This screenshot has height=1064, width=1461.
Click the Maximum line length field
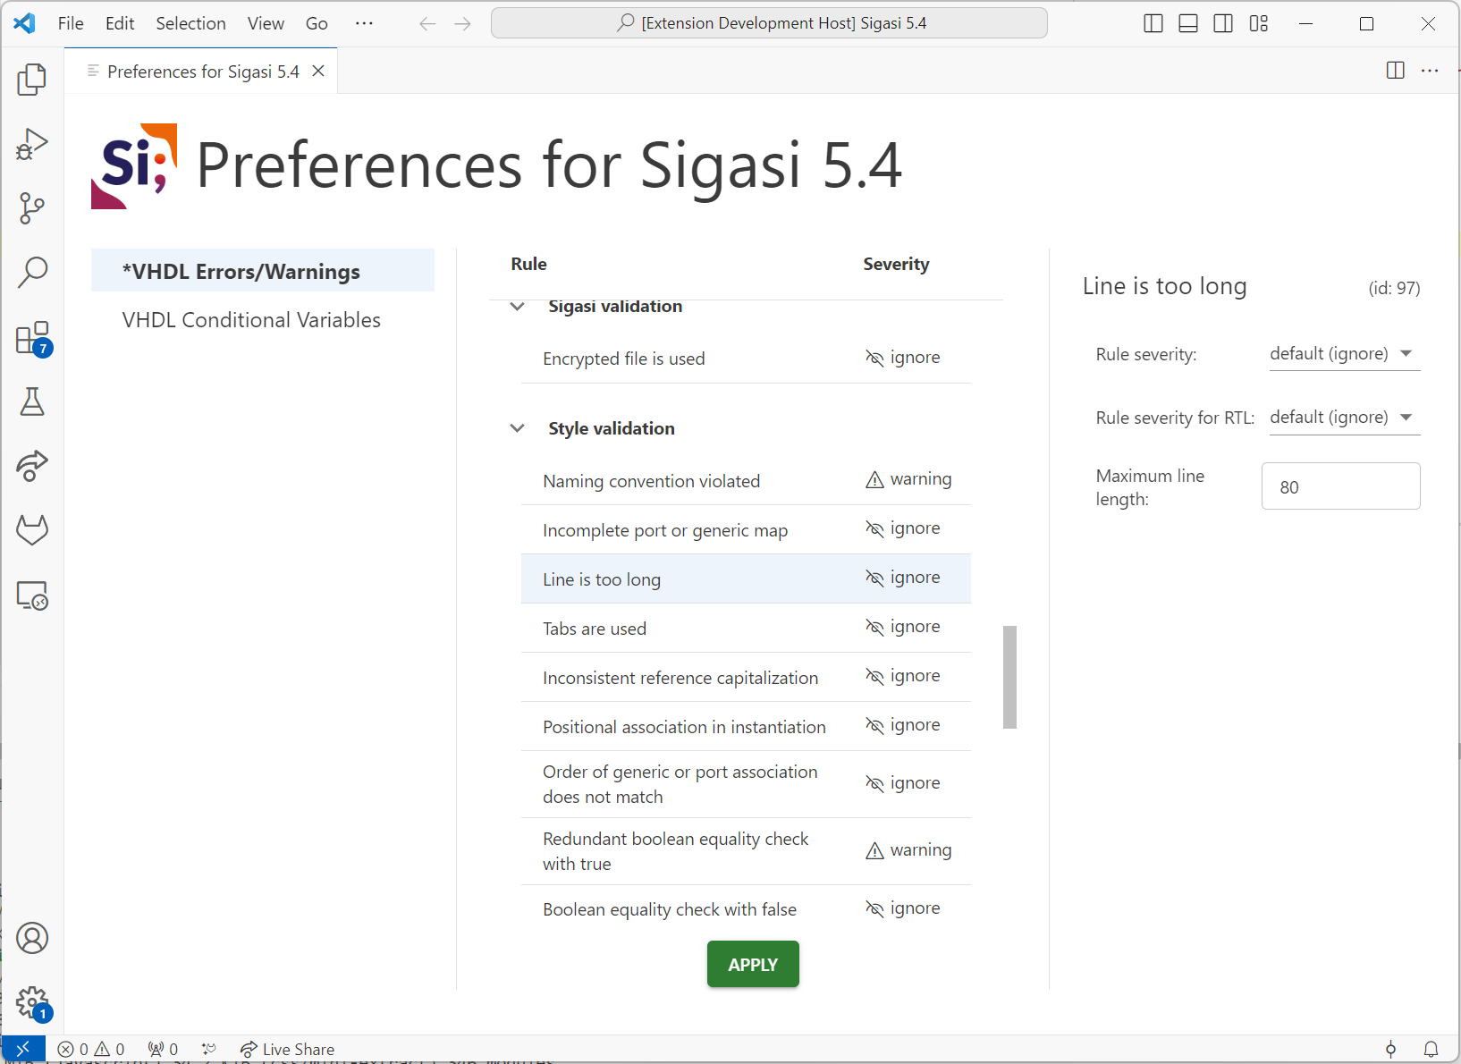[1340, 486]
